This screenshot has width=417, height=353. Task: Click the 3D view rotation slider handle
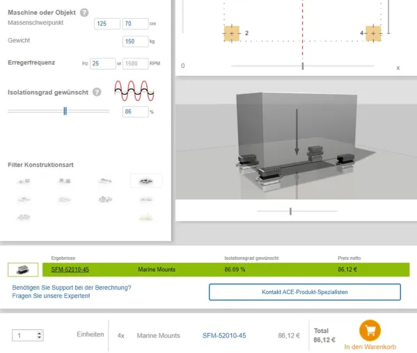[290, 211]
